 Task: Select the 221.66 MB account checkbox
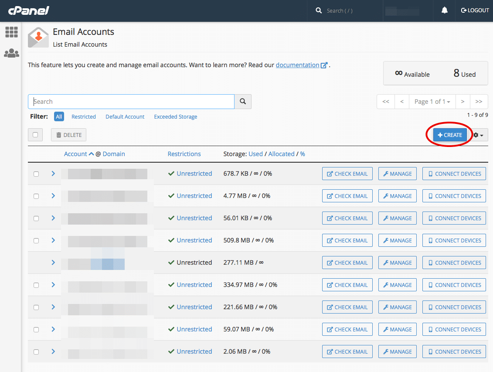(x=36, y=307)
